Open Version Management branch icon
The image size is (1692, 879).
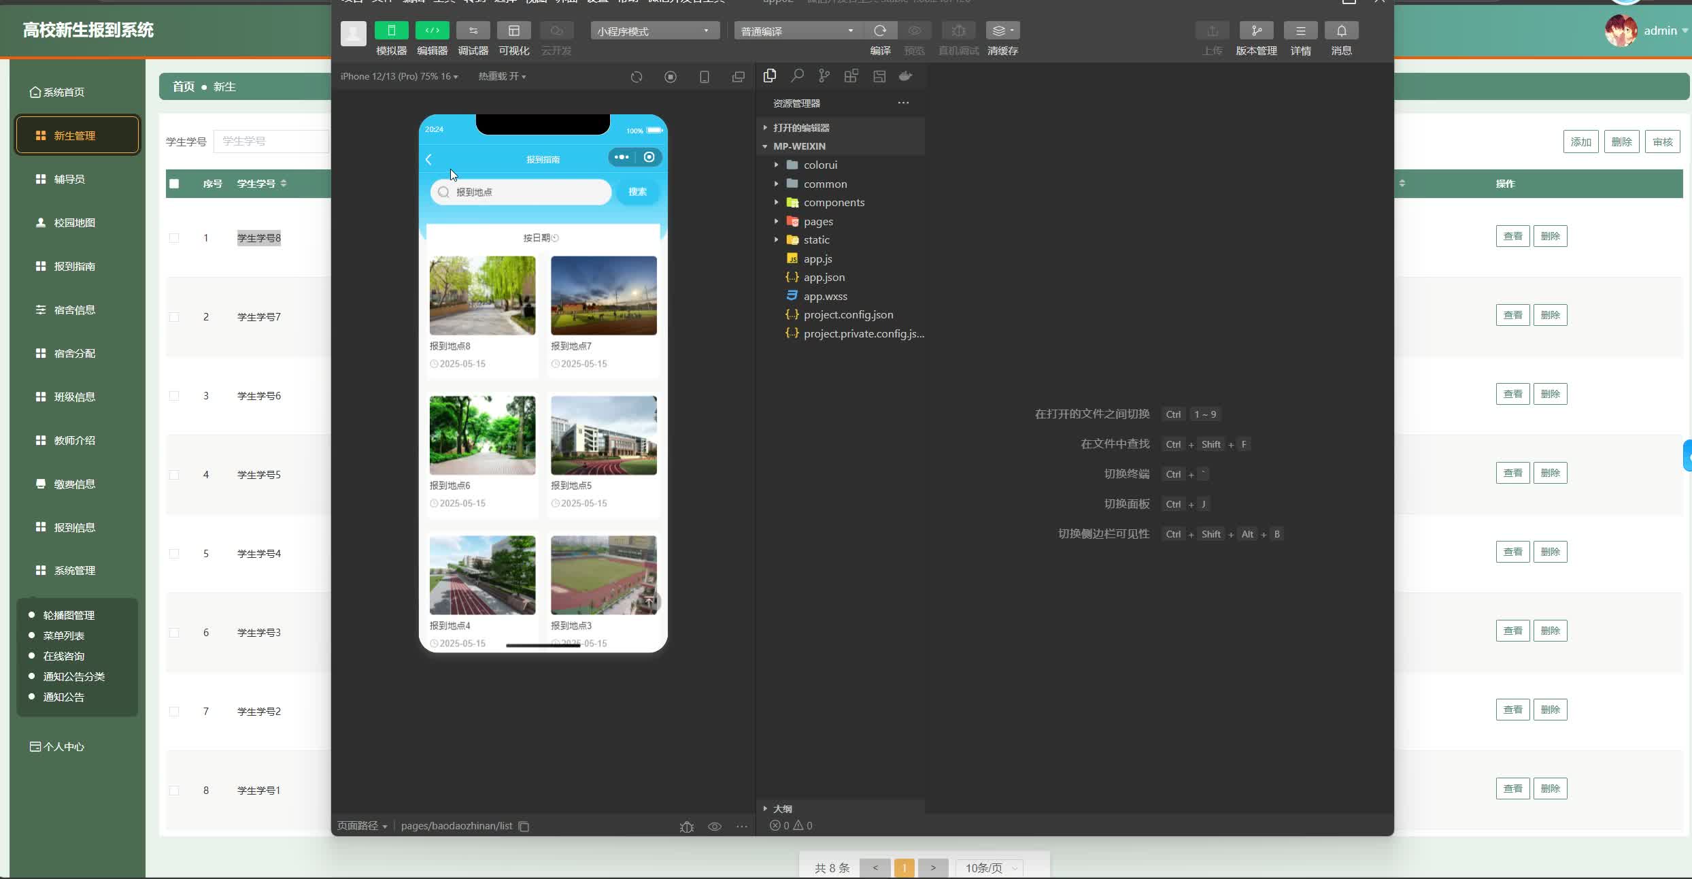[1256, 31]
